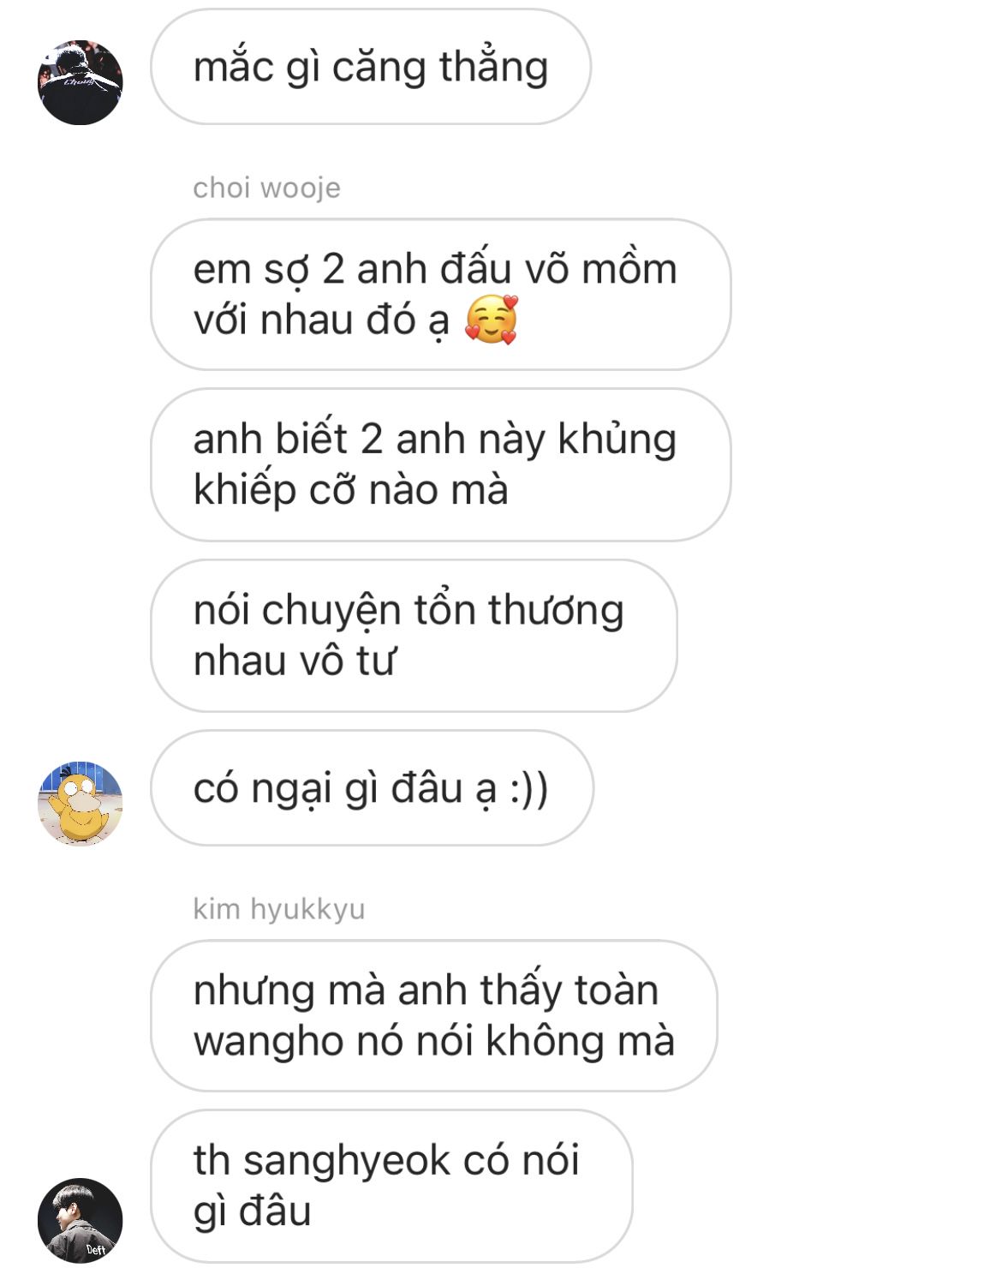
Task: Open kim hyukkyu sender name
Action: point(279,909)
